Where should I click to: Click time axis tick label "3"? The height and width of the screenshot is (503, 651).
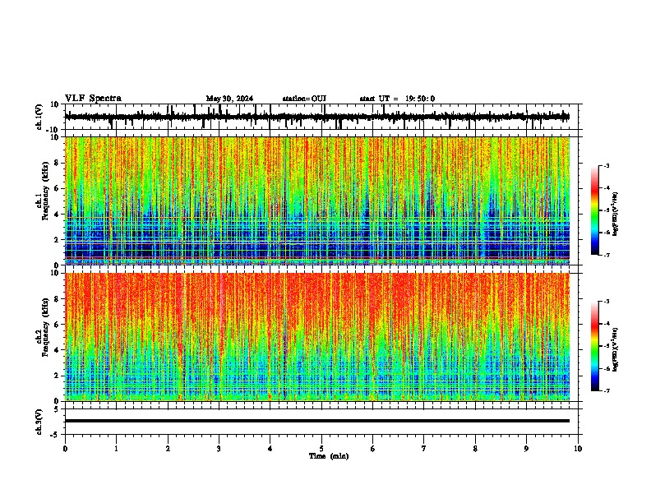219,449
